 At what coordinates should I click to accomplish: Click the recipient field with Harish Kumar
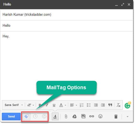[x=67, y=15]
